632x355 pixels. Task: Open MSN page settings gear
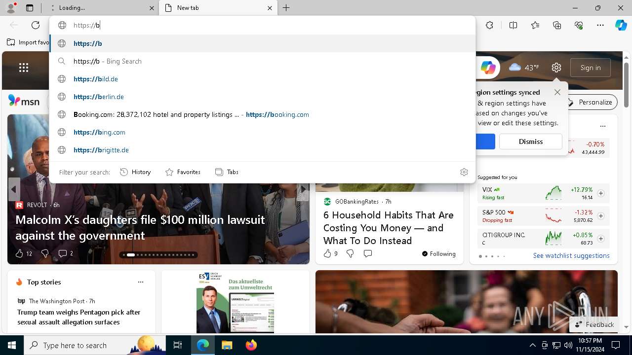(556, 68)
